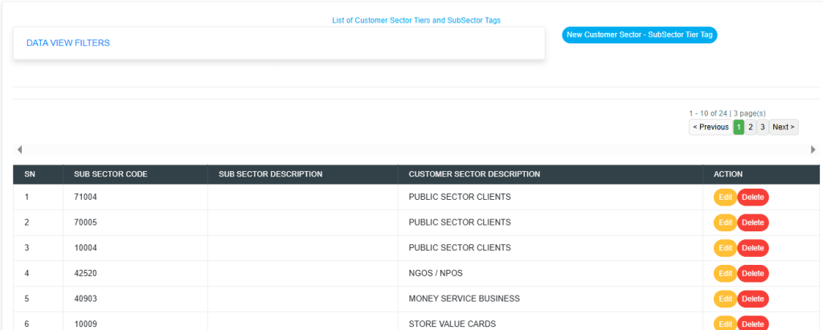The image size is (823, 330).
Task: Go to the Next page
Action: point(783,127)
